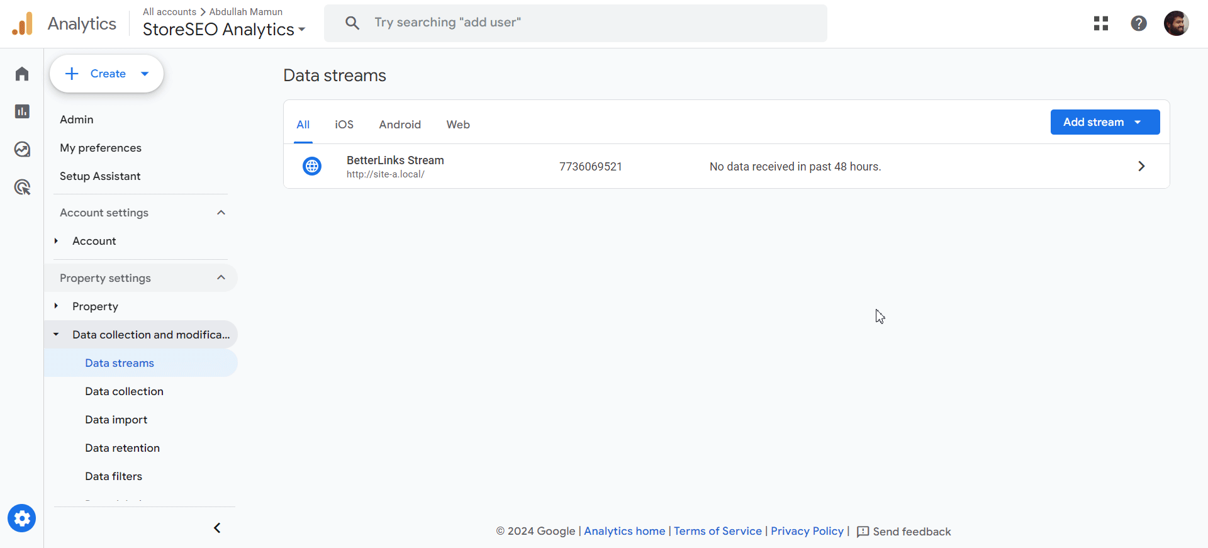Click the Account tree label
Screen dimensions: 1208x548
(x=94, y=241)
